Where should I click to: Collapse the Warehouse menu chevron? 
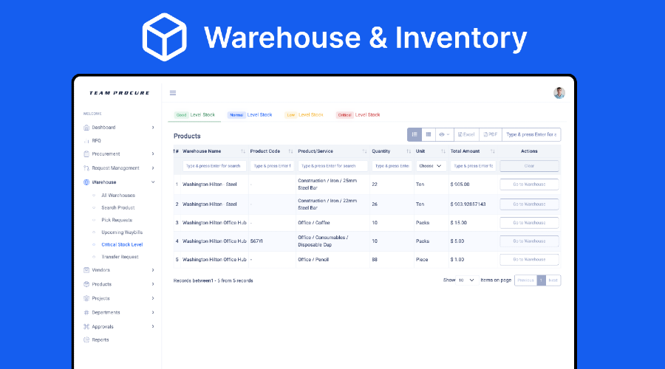153,182
